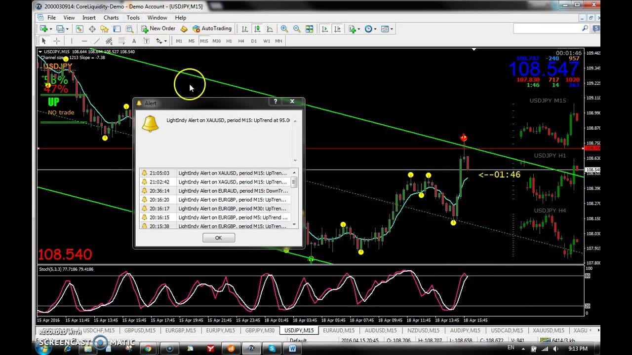
Task: Expand the Periods clock dropdown arrow
Action: pos(375,29)
